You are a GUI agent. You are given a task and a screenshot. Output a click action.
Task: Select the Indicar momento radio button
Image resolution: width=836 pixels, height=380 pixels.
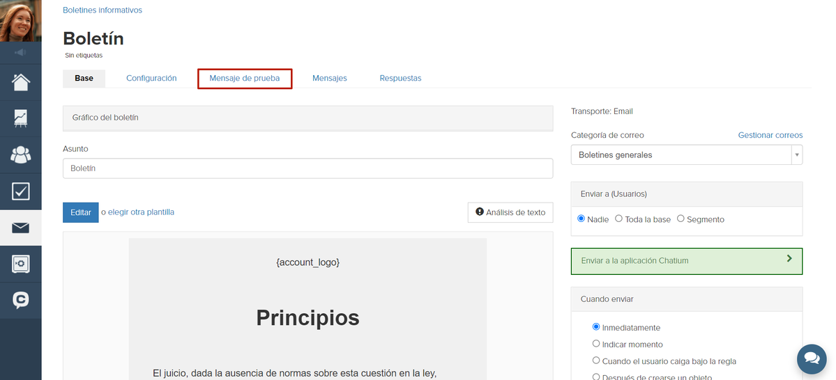tap(596, 344)
